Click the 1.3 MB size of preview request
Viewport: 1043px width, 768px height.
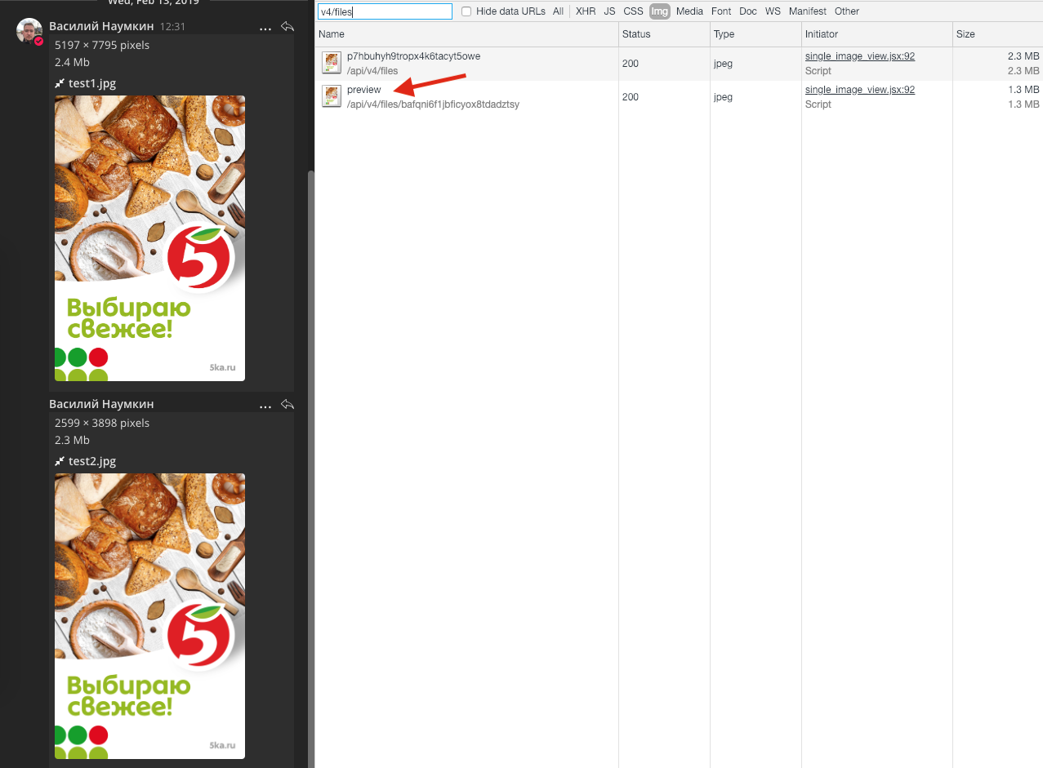pos(1023,90)
